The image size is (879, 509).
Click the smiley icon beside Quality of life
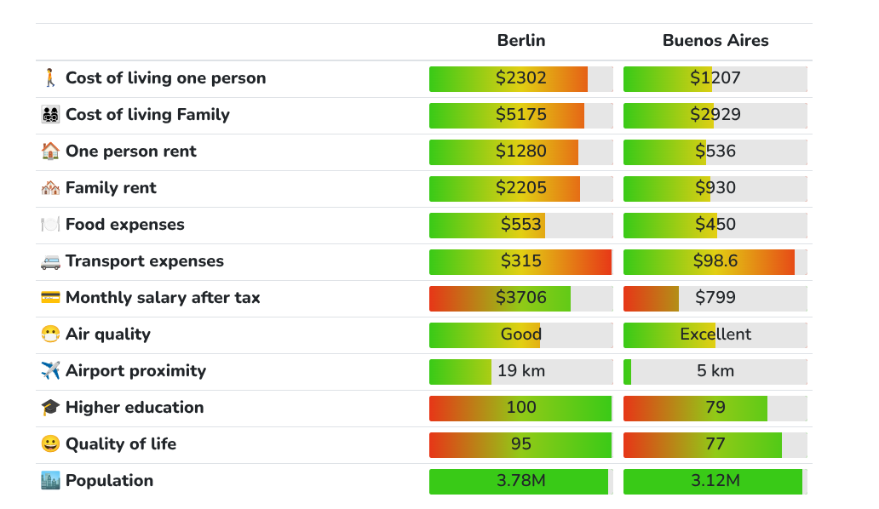[x=50, y=444]
